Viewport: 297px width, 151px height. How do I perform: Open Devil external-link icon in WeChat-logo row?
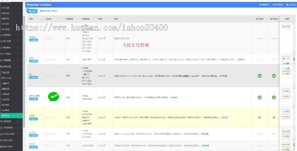(x=104, y=98)
